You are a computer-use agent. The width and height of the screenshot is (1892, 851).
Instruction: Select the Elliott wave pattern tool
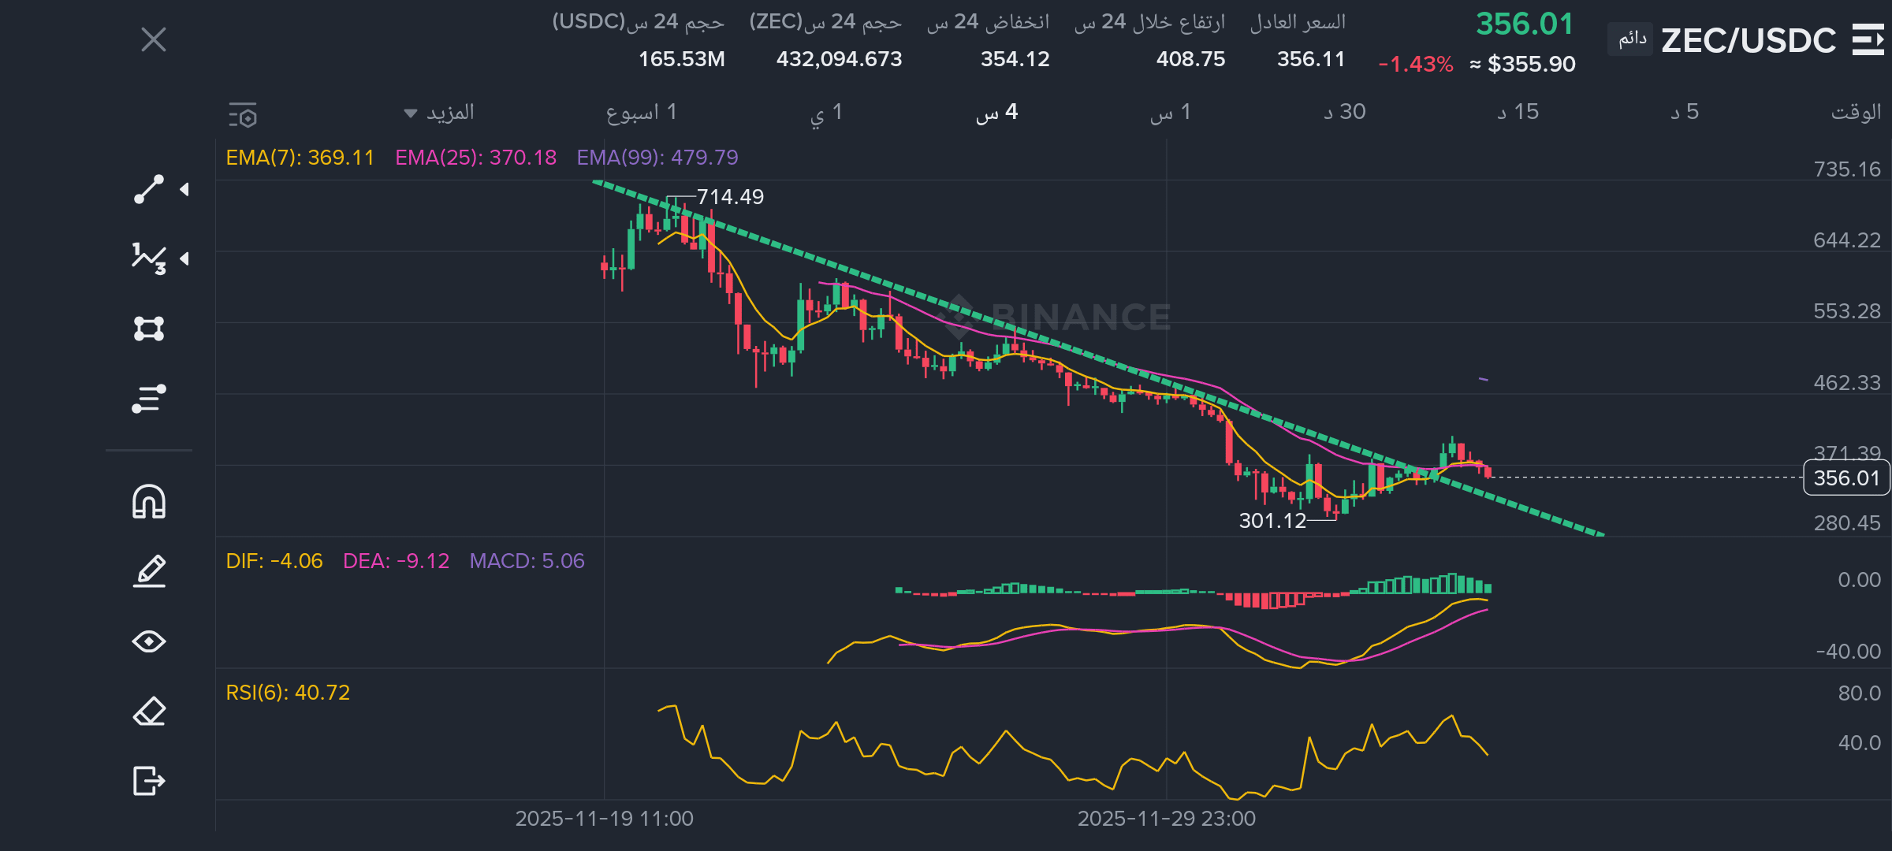(148, 258)
